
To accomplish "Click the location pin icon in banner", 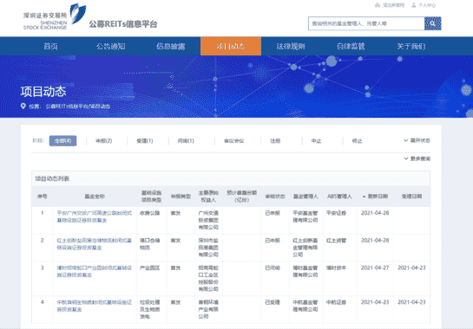I will (x=23, y=106).
